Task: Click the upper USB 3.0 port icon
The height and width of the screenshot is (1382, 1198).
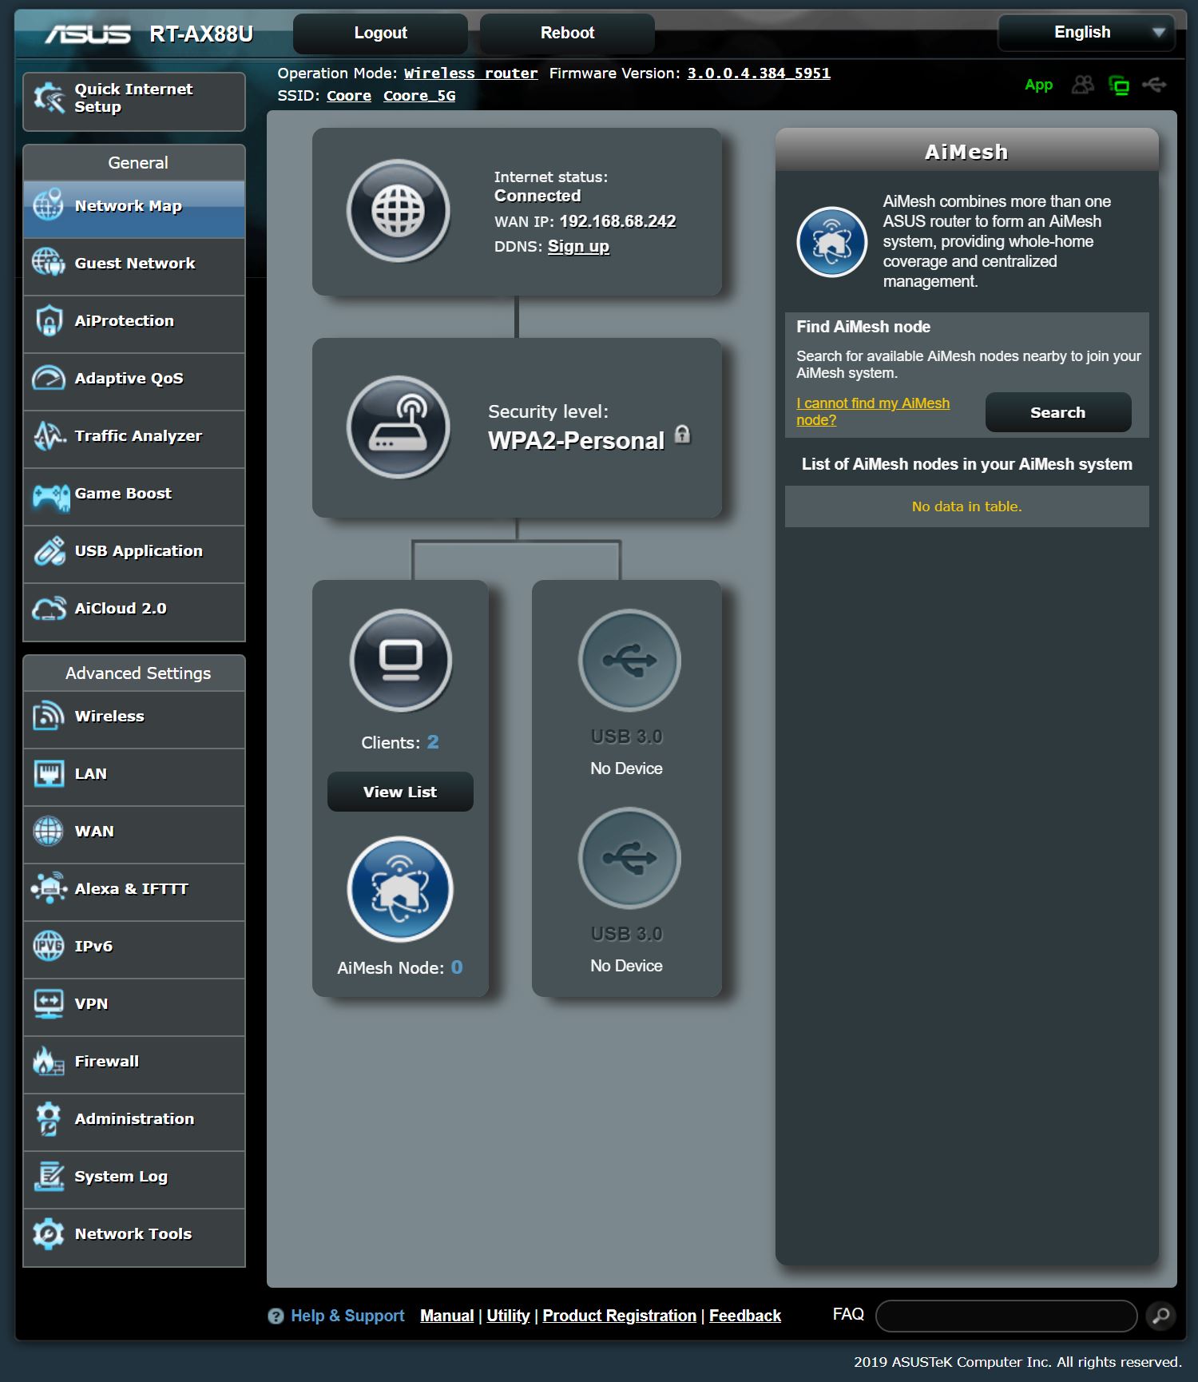Action: point(629,660)
